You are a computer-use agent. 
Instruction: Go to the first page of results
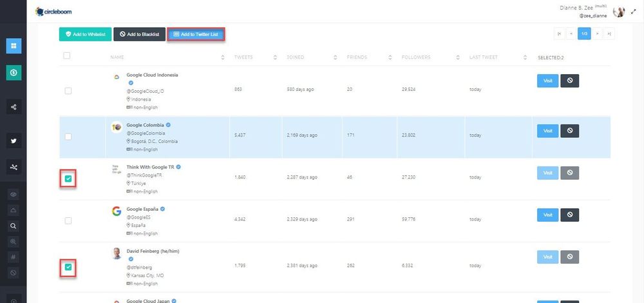[x=559, y=34]
